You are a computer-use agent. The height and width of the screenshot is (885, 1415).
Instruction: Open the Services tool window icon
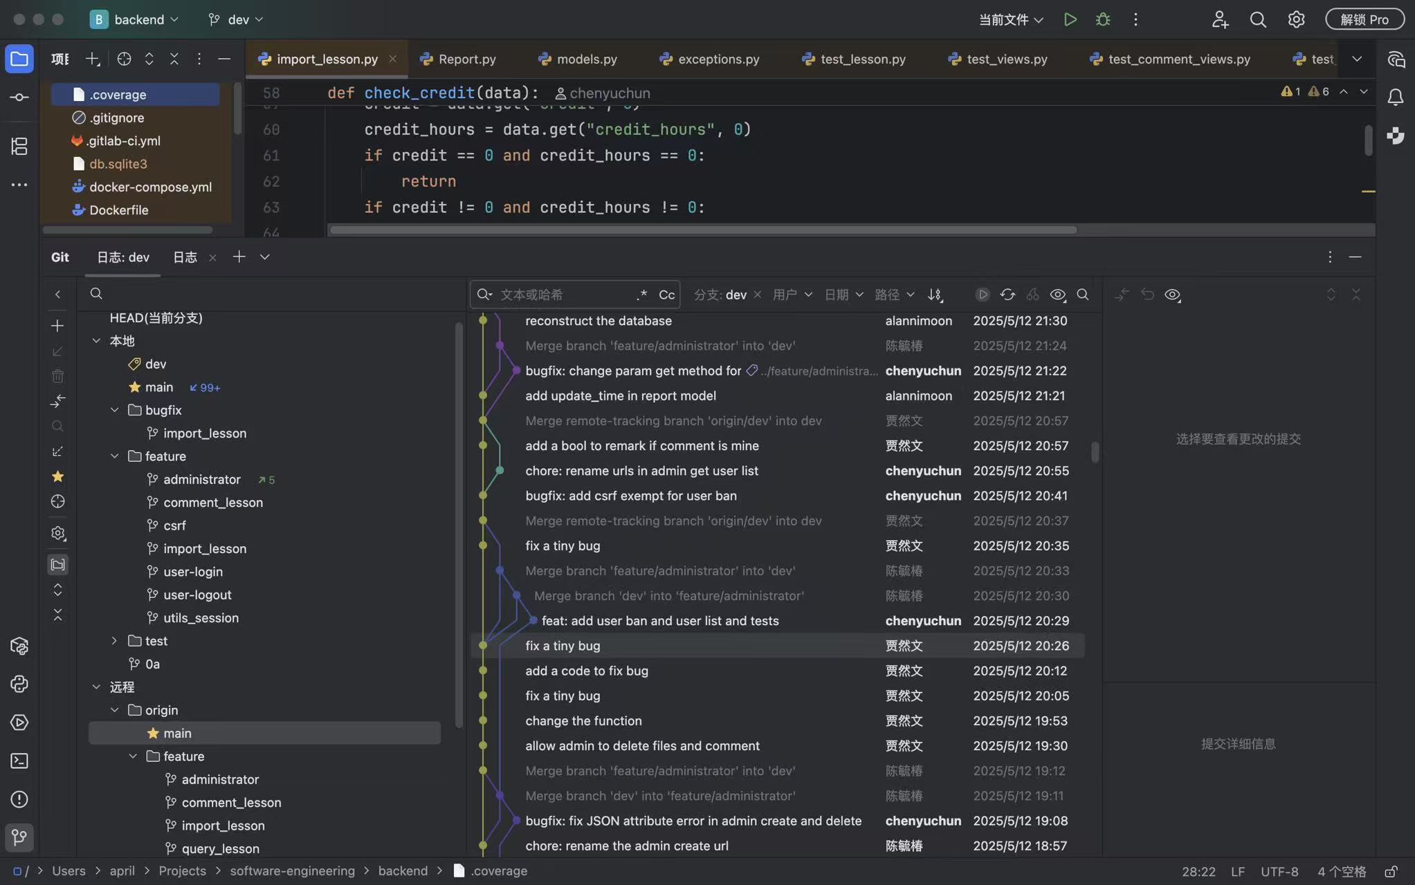(x=19, y=723)
